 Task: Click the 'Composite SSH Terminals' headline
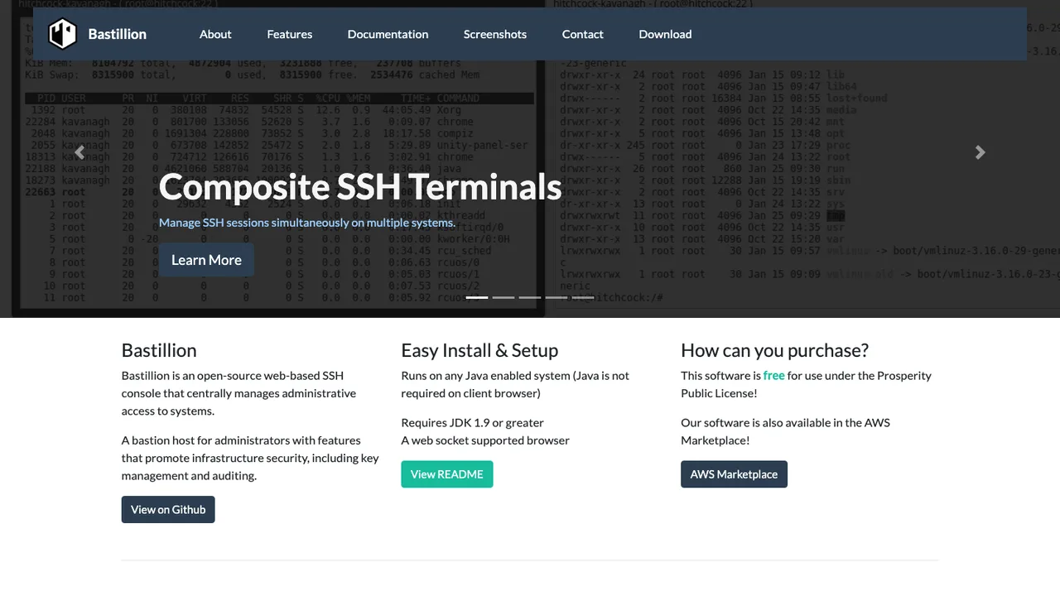point(360,186)
